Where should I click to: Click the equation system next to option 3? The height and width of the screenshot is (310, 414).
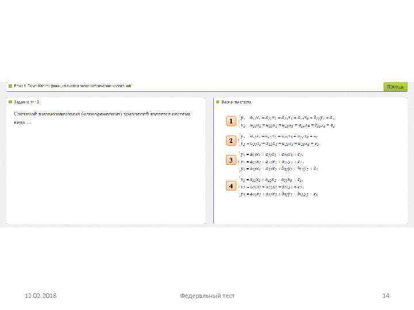[x=278, y=161]
